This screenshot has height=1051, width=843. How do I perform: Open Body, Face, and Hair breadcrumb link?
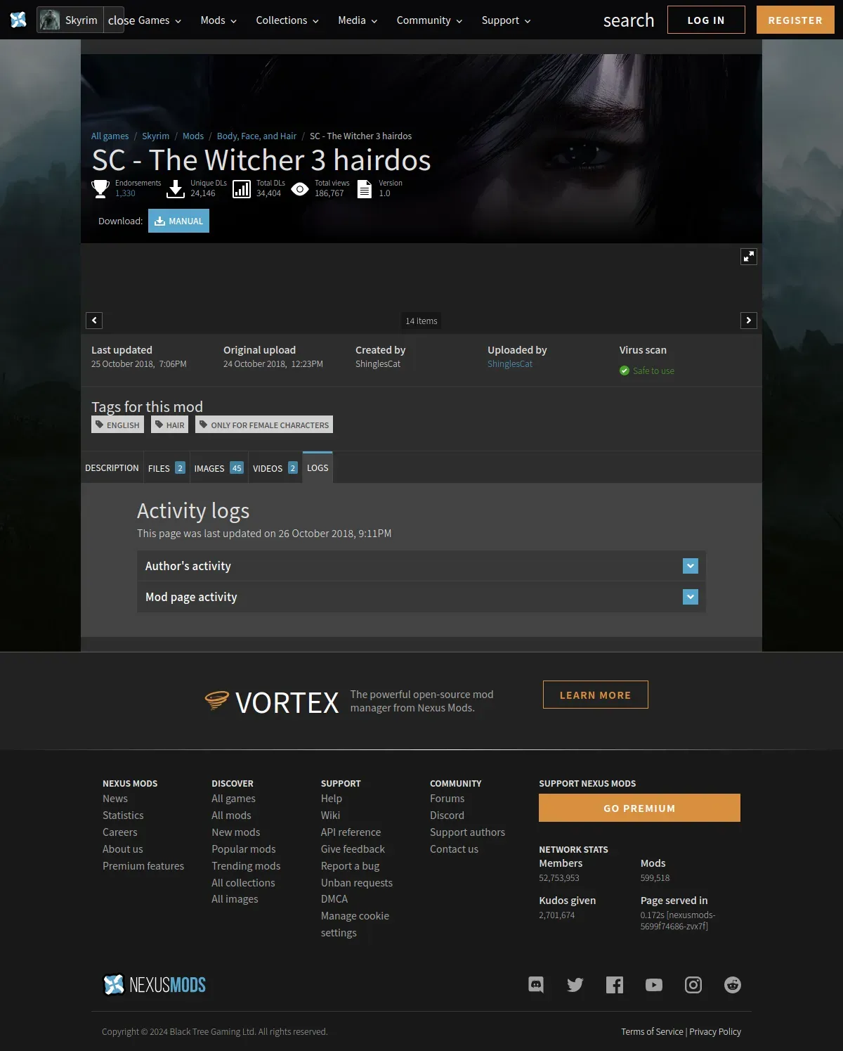[256, 136]
